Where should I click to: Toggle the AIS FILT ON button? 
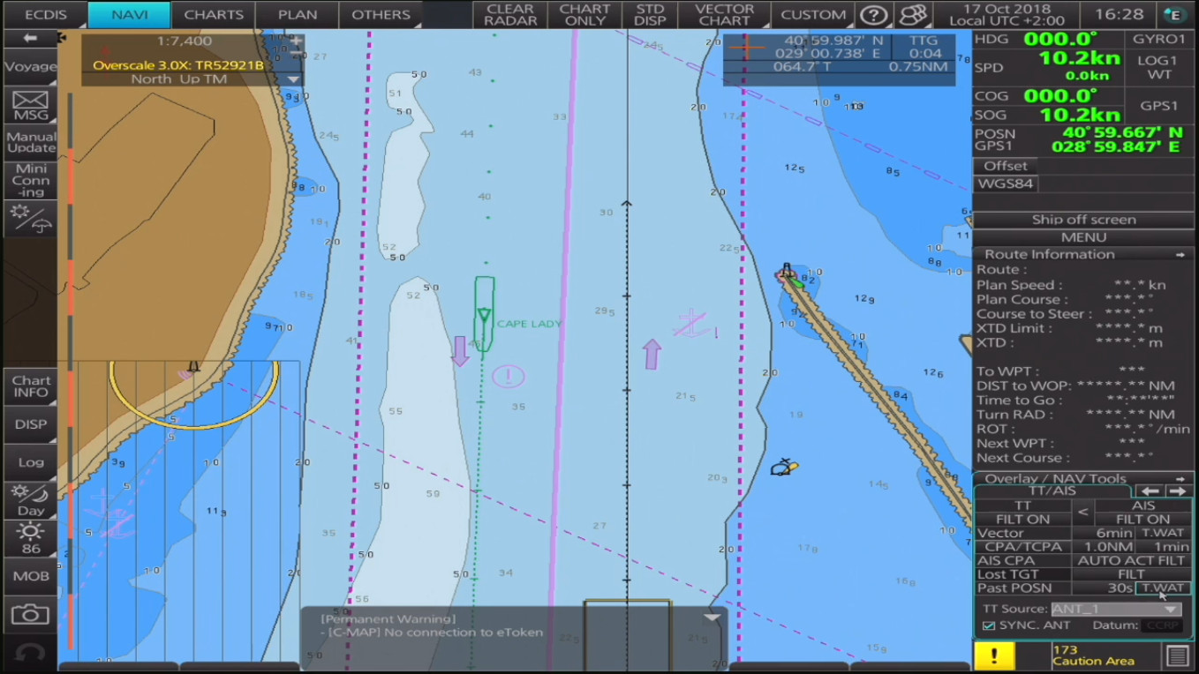click(1142, 519)
